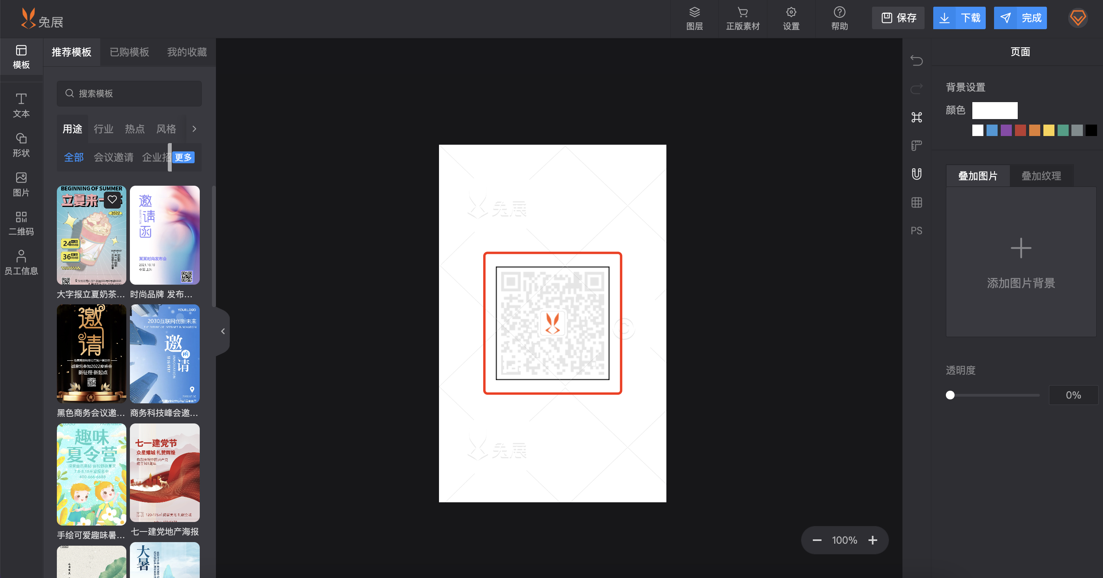
Task: Switch to the 我的收藏 tab
Action: [x=187, y=52]
